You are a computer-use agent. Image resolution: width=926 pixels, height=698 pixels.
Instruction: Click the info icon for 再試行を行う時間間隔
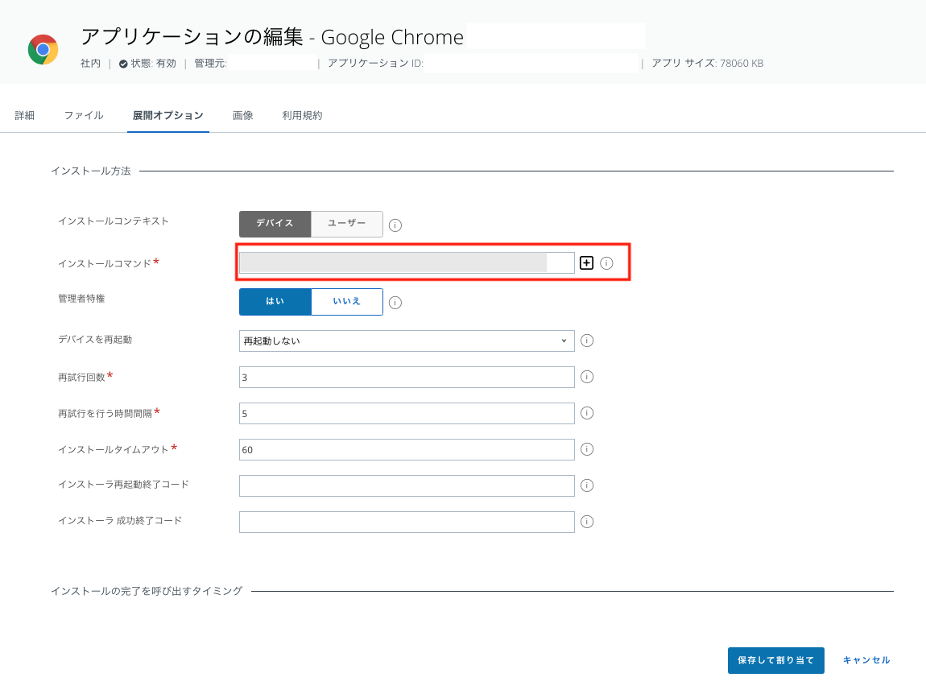[x=586, y=413]
